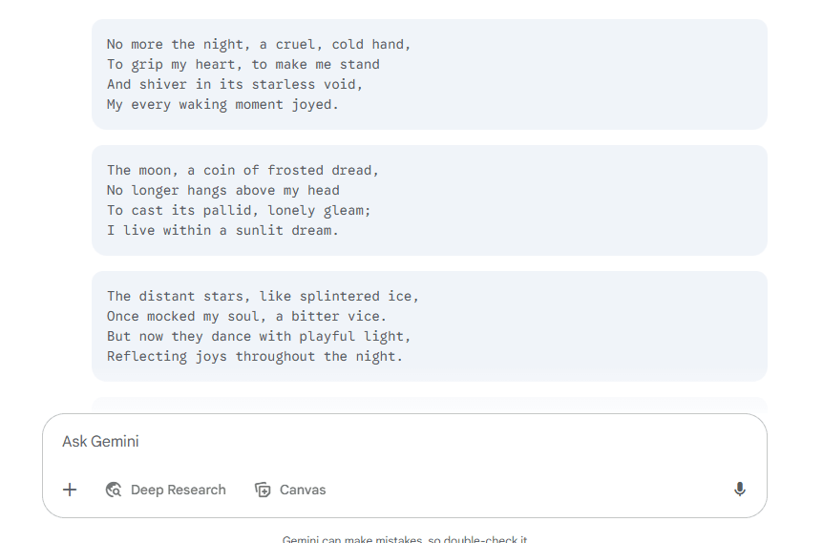Click the line 'My every waking moment joyed'
This screenshot has height=543, width=823.
(x=222, y=104)
